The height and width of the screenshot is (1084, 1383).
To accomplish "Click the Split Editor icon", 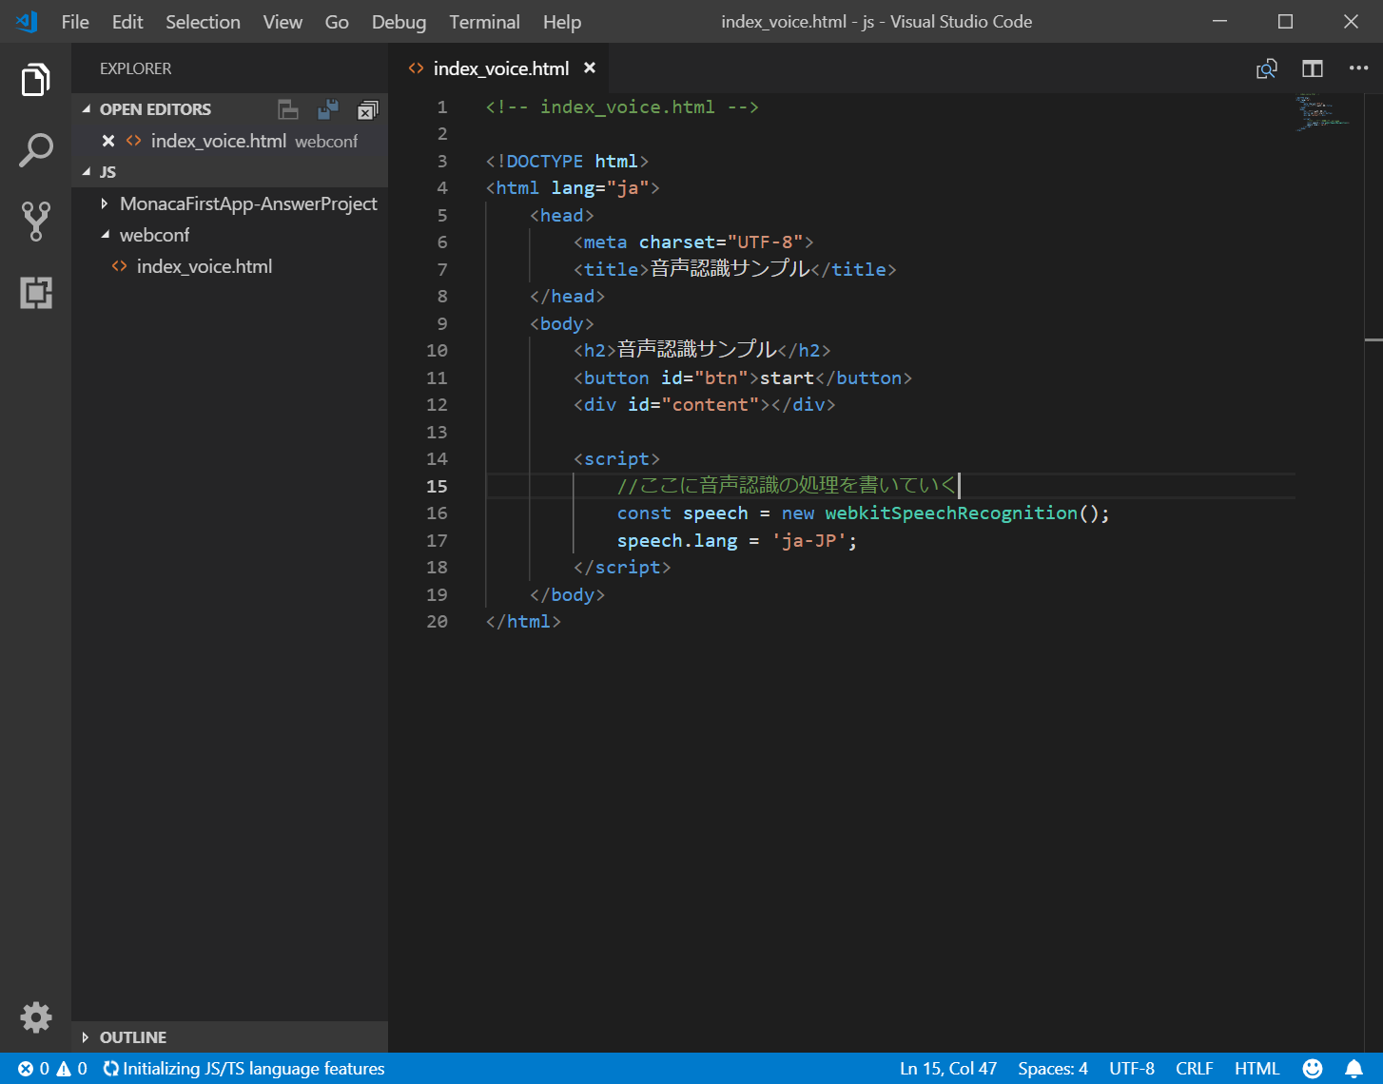I will point(1313,68).
